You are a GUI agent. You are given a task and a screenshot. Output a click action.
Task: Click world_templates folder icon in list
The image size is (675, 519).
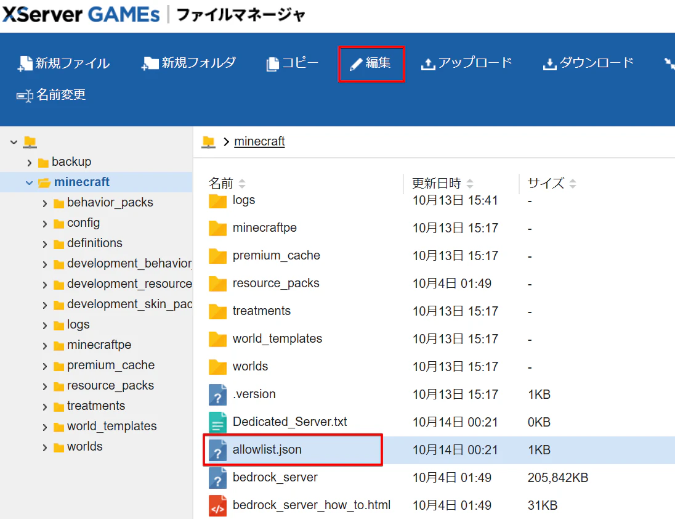coord(218,339)
